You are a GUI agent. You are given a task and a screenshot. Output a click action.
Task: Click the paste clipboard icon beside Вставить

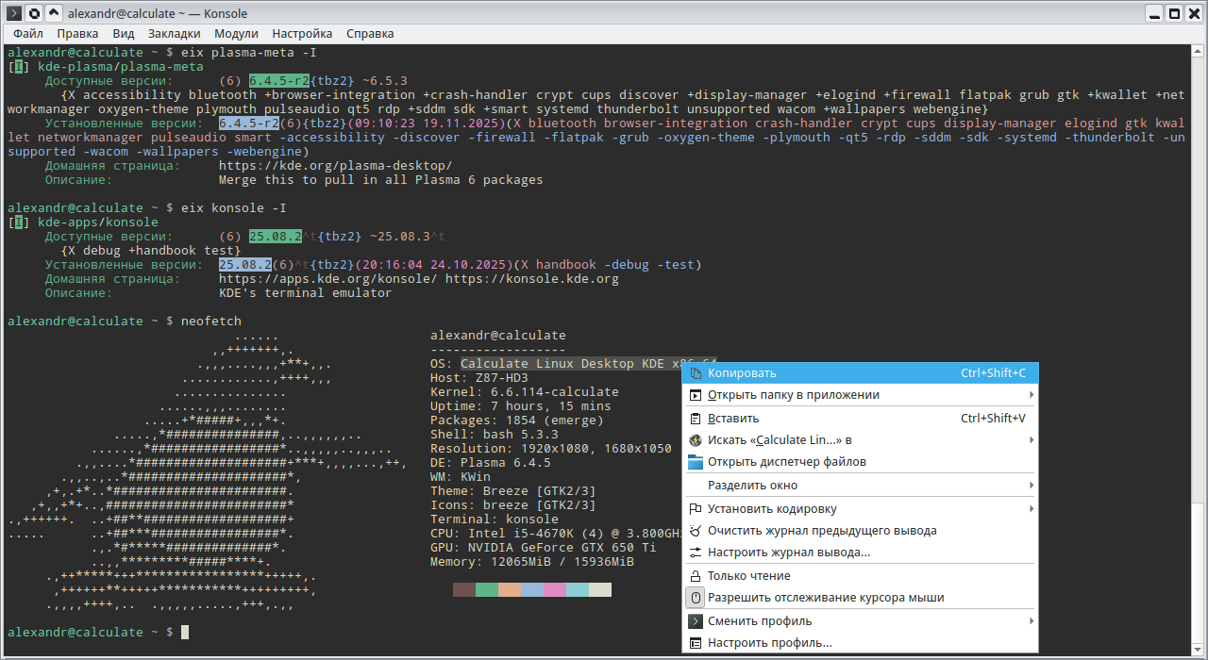tap(696, 418)
